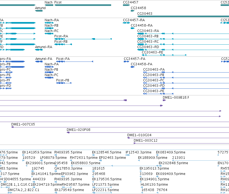The width and height of the screenshot is (229, 194).
Task: Select EST EP02463.3prime
Action: pyautogui.click(x=112, y=158)
